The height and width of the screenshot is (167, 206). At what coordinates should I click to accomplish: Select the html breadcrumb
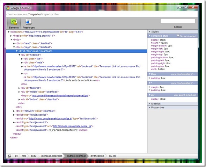(24, 156)
